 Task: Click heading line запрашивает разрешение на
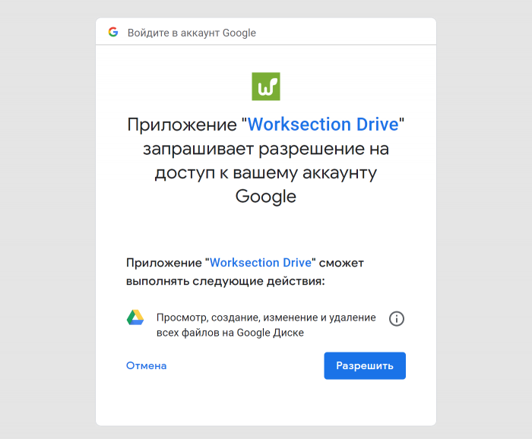click(x=266, y=149)
